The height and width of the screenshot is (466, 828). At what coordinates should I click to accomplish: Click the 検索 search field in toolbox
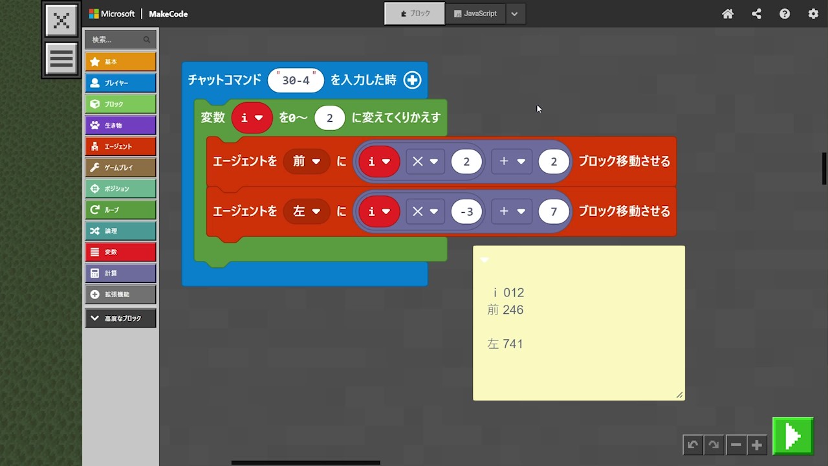(115, 39)
